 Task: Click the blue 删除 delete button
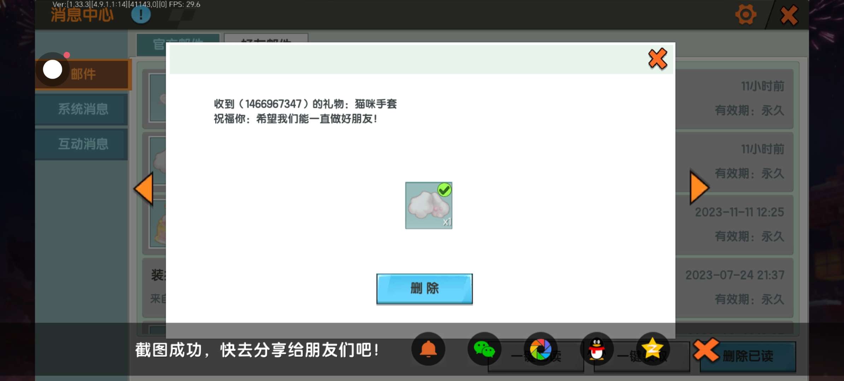pyautogui.click(x=424, y=289)
